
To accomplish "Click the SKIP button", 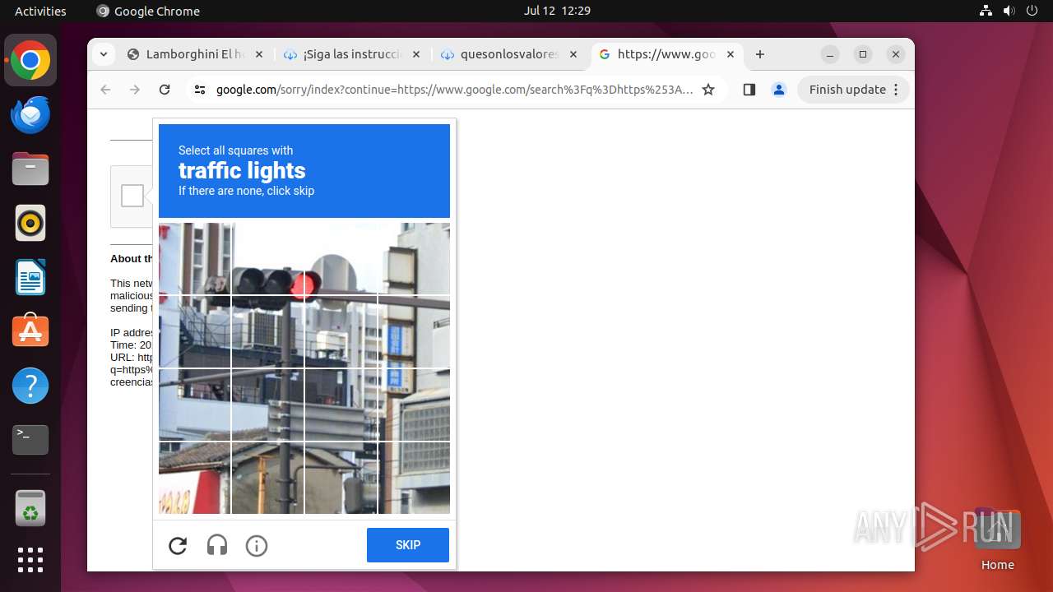I will [x=408, y=545].
